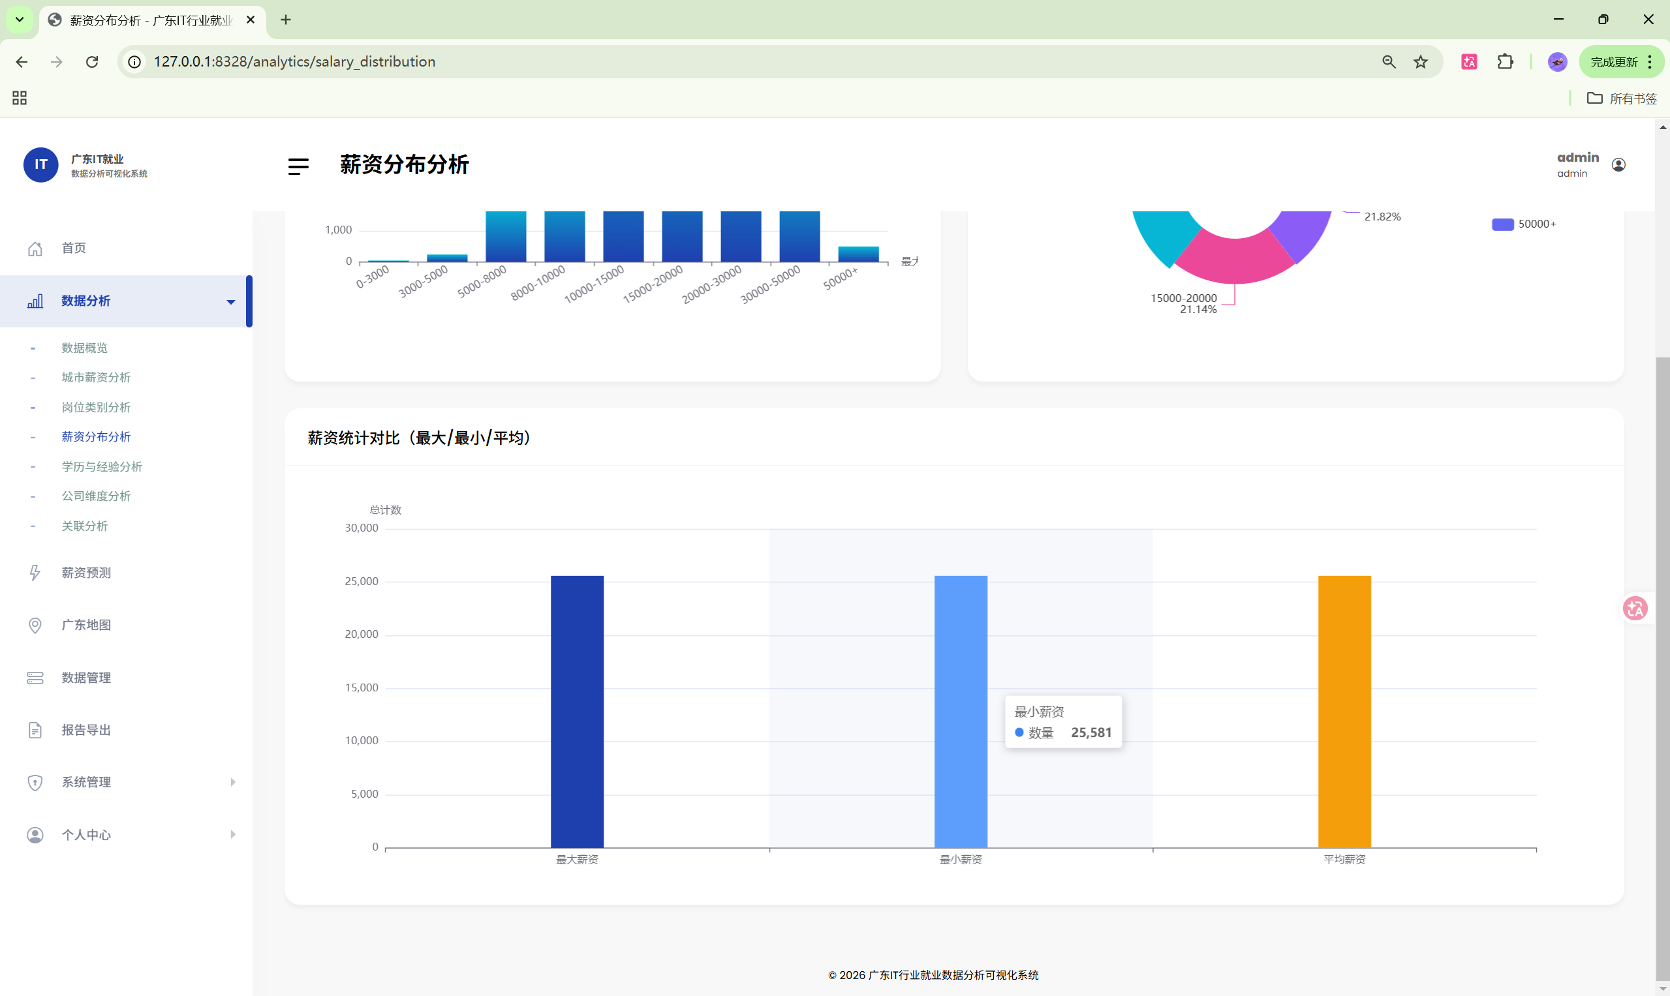Click the Guangdong map pin icon

pyautogui.click(x=36, y=625)
